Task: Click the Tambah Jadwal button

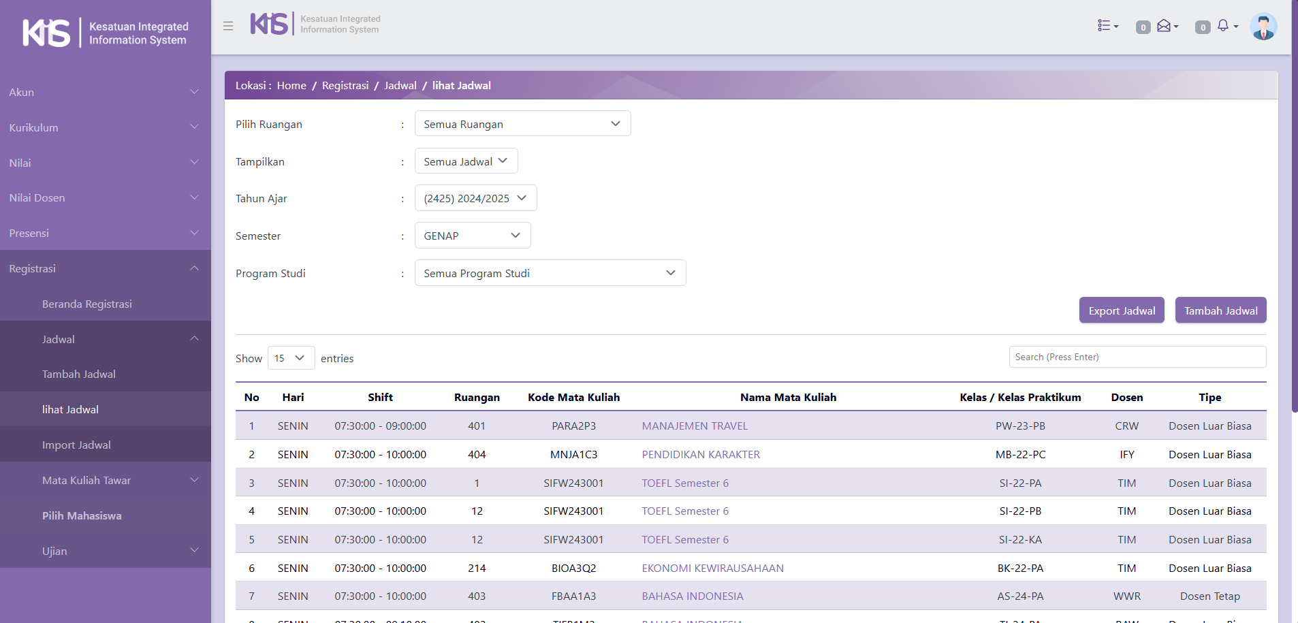Action: pyautogui.click(x=1220, y=310)
